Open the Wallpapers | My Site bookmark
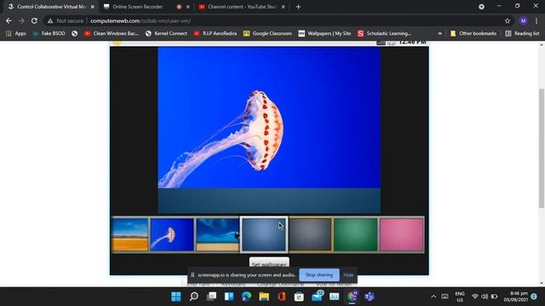This screenshot has width=545, height=306. pyautogui.click(x=324, y=33)
